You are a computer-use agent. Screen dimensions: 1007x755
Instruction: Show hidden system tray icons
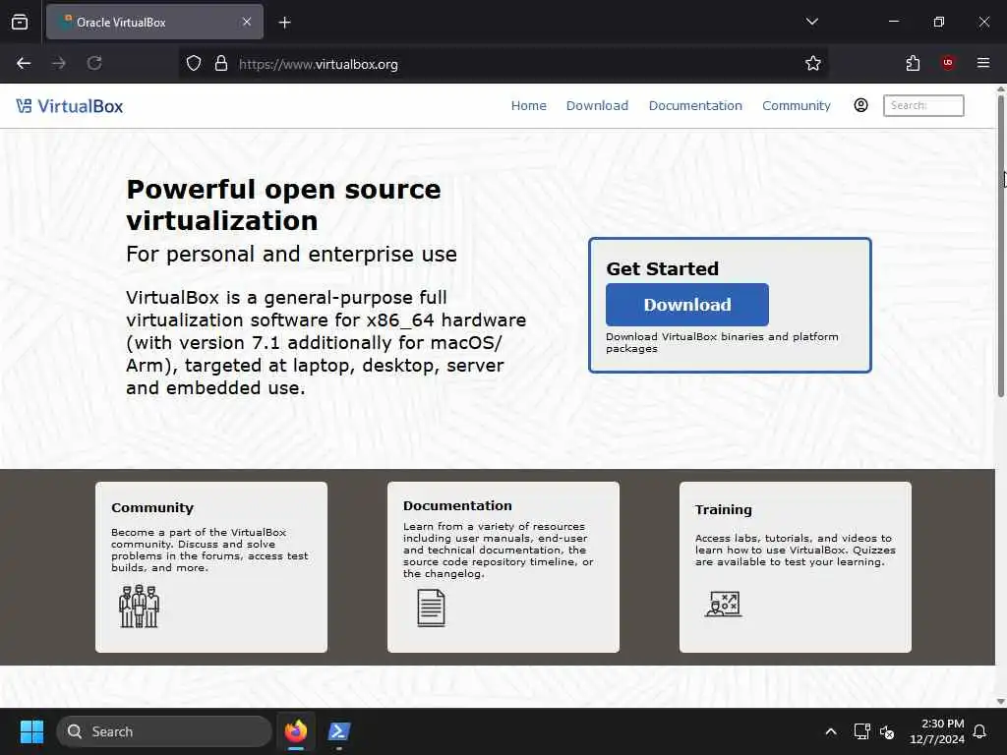tap(830, 731)
